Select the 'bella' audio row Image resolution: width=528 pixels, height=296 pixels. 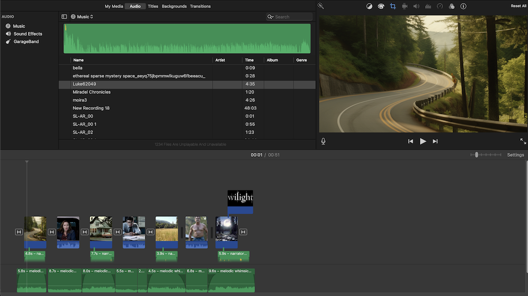click(x=187, y=68)
